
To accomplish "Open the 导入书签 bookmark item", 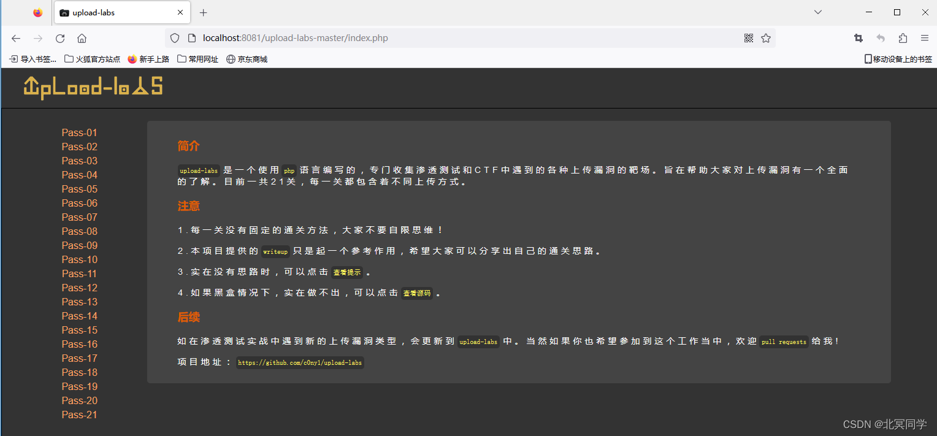I will pyautogui.click(x=33, y=59).
